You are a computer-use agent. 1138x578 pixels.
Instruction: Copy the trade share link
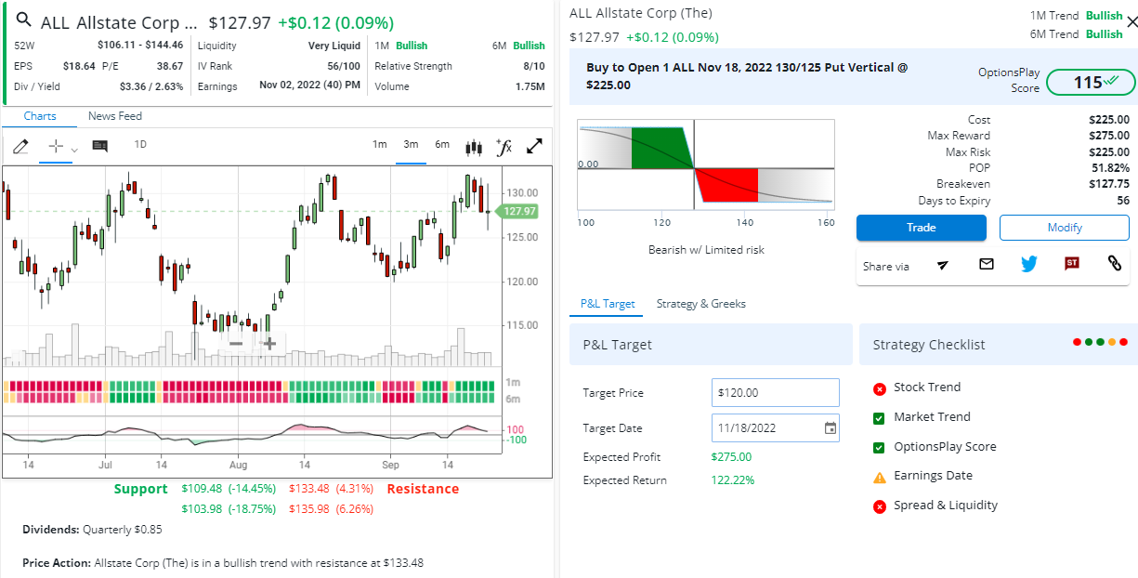(1115, 264)
